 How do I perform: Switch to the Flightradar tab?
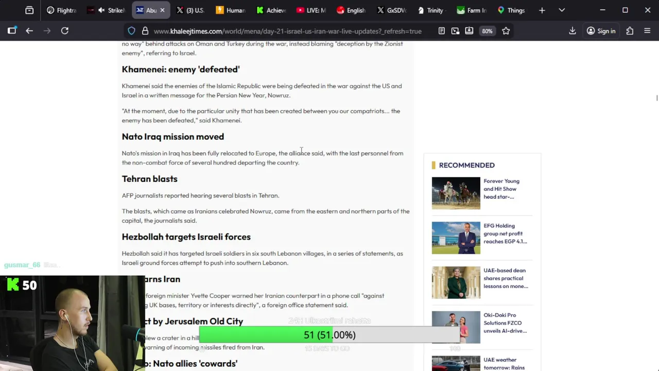(61, 10)
